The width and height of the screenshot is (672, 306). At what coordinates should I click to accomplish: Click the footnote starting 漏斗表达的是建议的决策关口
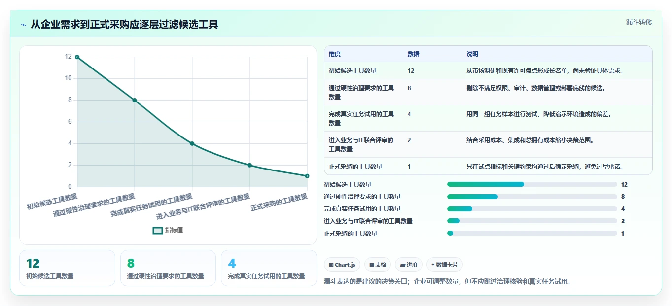pos(448,282)
